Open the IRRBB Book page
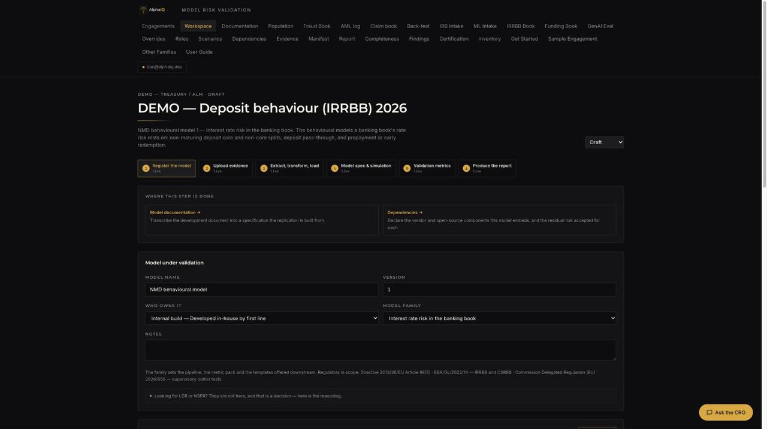Screen dimensions: 767x429 pos(521,26)
